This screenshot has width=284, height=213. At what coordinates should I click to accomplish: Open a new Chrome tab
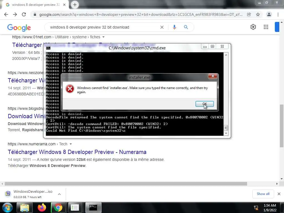click(x=75, y=5)
